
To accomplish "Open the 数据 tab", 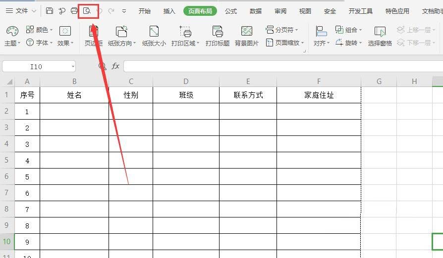I will tap(255, 11).
